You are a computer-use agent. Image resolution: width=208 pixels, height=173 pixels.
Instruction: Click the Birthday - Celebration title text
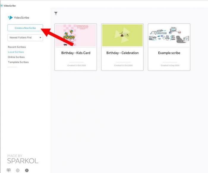pos(122,53)
